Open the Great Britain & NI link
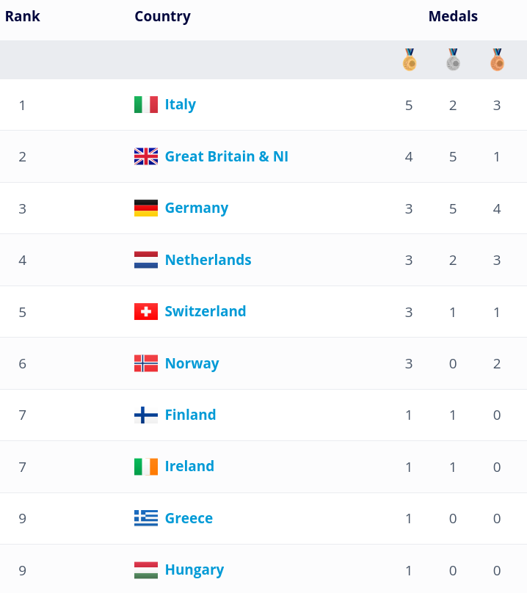The width and height of the screenshot is (527, 593). [x=227, y=156]
